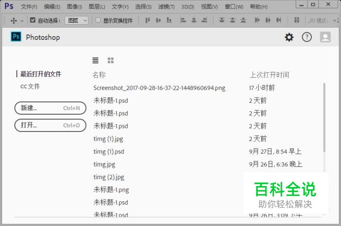Screen dimensions: 341x226
Task: Open the 3D(D) menu
Action: pyautogui.click(x=187, y=7)
